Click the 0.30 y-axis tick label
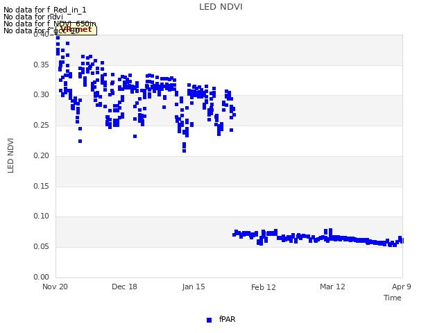Viewport: 444px width, 333px height. [41, 94]
